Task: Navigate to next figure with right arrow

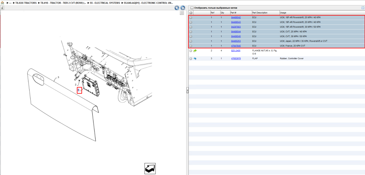Action: [x=183, y=8]
